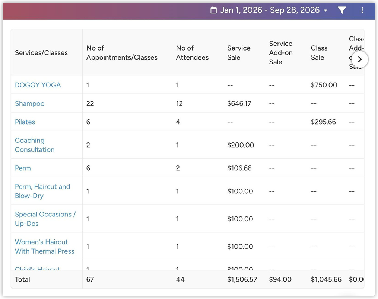Open Special Occasions / Up-Dos link

tap(45, 219)
